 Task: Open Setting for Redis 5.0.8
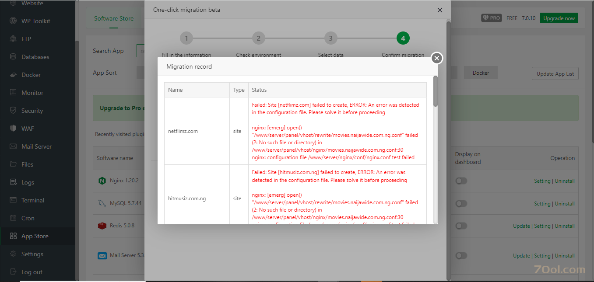(x=542, y=226)
